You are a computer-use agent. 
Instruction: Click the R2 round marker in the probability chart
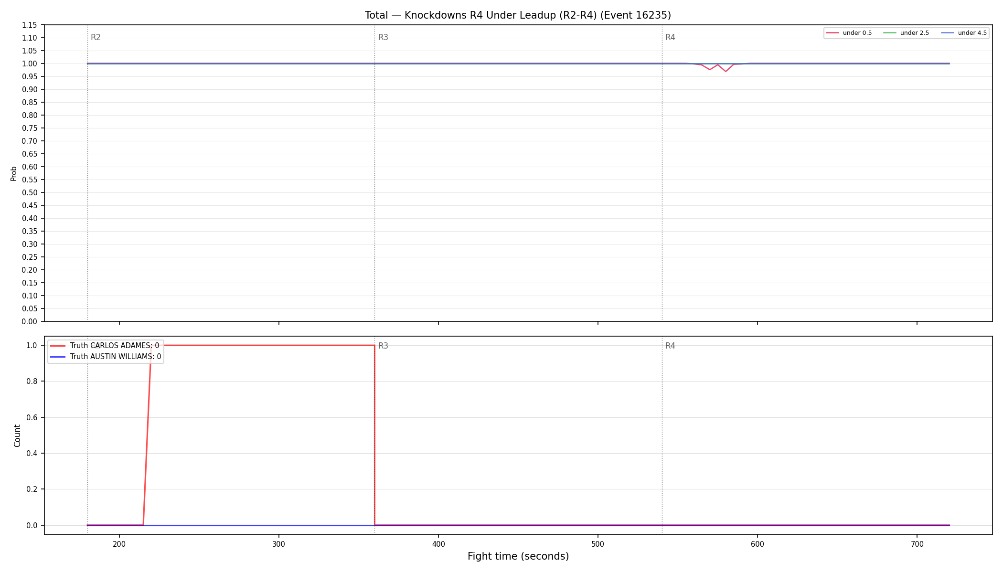pos(96,37)
